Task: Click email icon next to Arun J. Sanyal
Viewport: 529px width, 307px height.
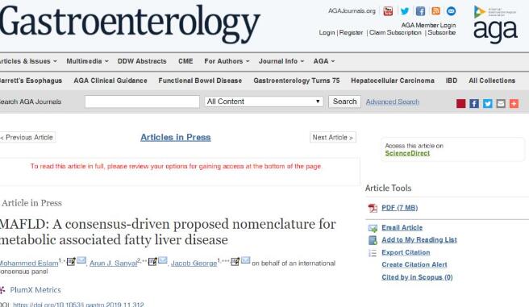Action: [x=163, y=260]
